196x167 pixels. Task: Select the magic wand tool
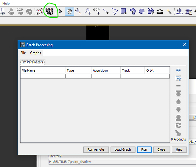[x=169, y=12]
